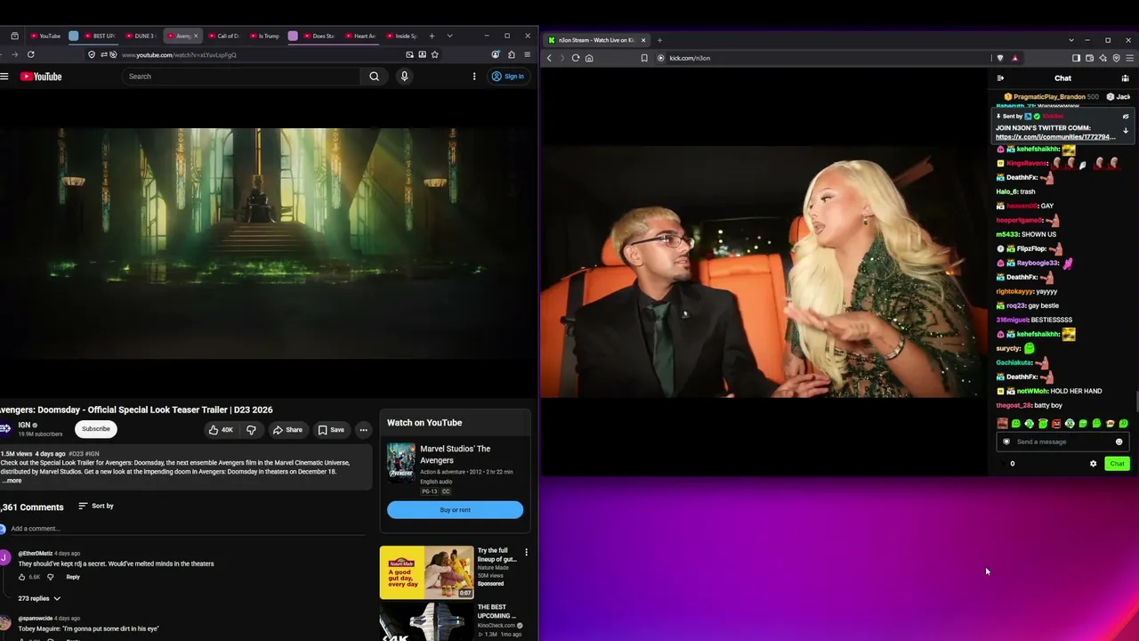Open options for the sponsored Nature Made ad
Screen dimensions: 1139x641
[526, 553]
